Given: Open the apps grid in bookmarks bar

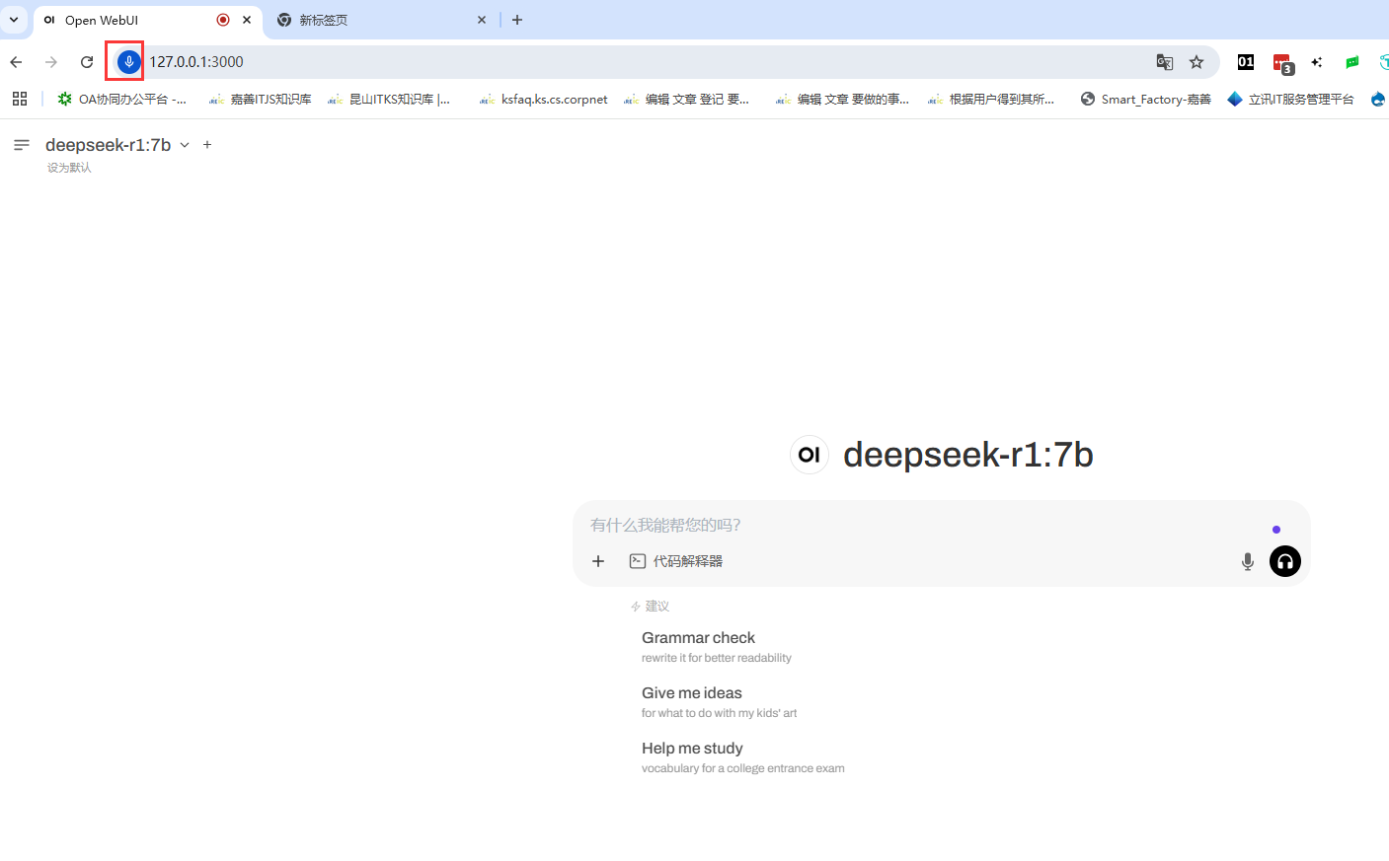Looking at the screenshot, I should point(20,99).
